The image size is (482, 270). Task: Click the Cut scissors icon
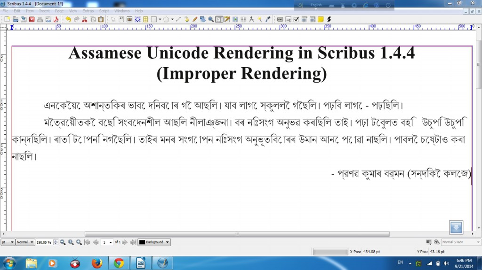[85, 19]
